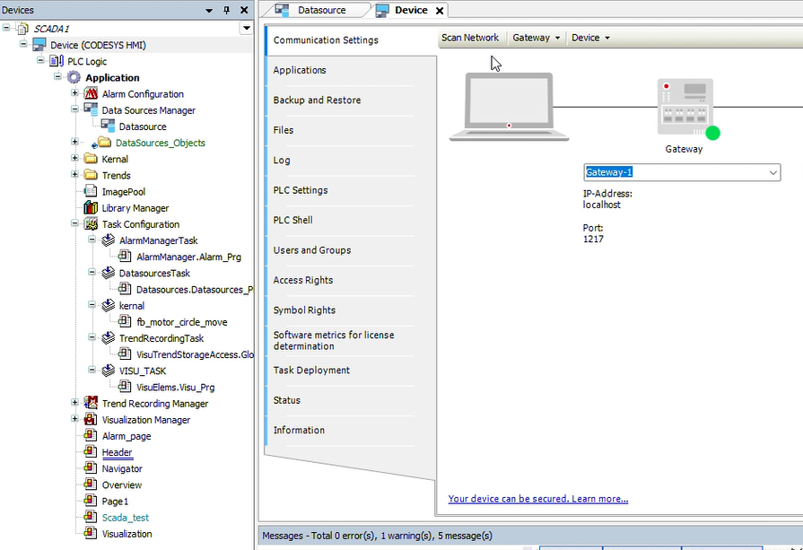The width and height of the screenshot is (803, 550).
Task: Expand the Visualization Manager node
Action: (74, 419)
